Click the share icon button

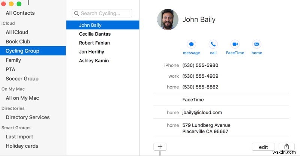click(286, 147)
